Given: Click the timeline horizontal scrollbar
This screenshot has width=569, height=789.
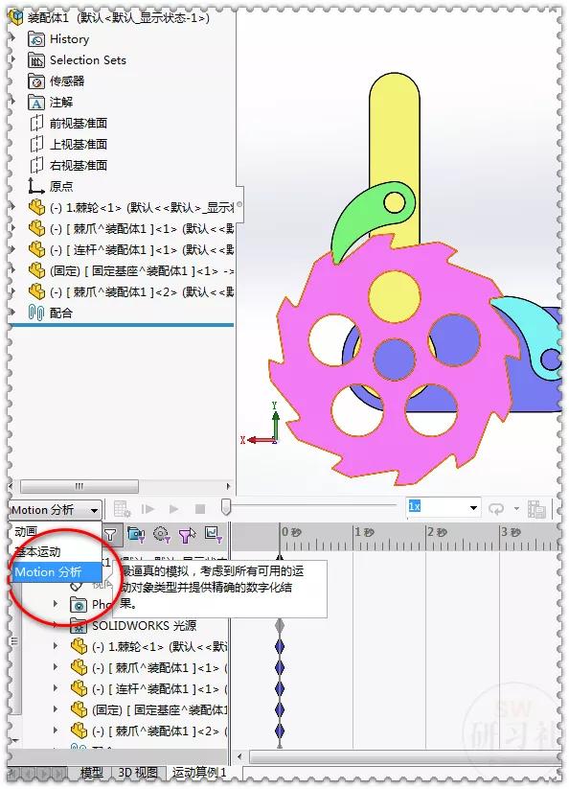Looking at the screenshot, I should tap(404, 756).
